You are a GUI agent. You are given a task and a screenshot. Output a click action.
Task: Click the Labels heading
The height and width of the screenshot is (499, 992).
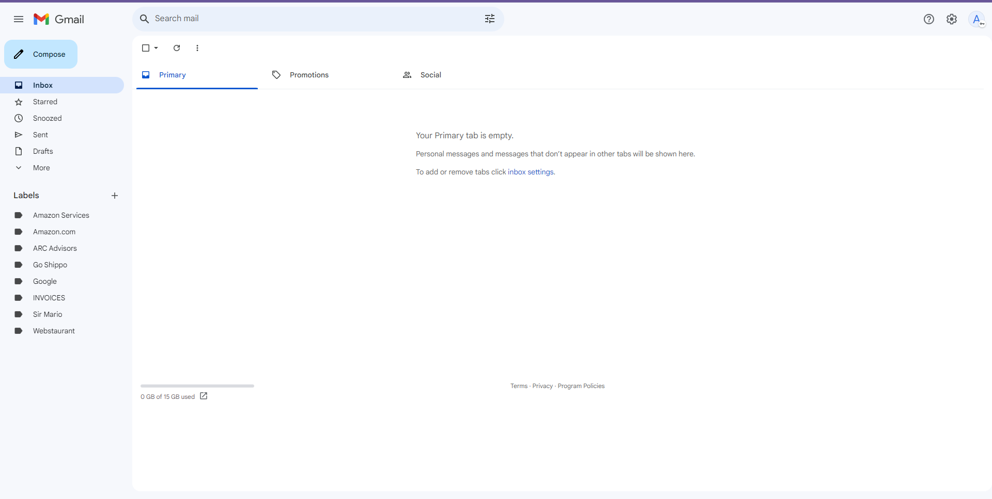[26, 195]
